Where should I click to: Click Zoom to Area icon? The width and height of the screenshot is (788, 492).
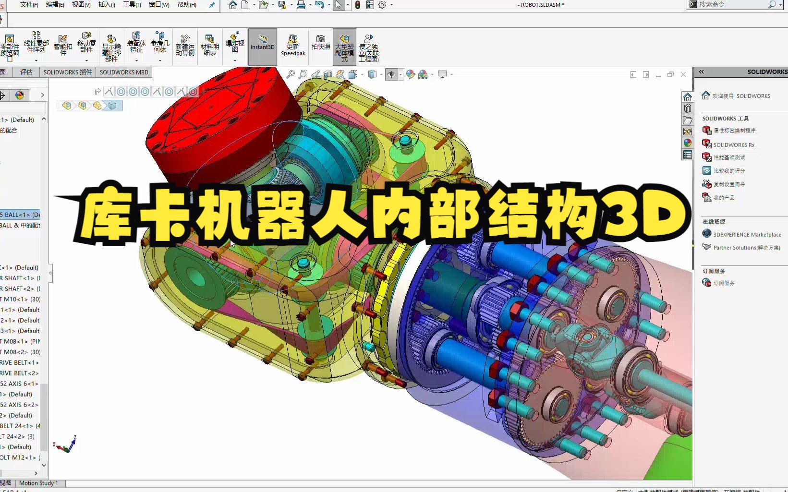pos(303,74)
